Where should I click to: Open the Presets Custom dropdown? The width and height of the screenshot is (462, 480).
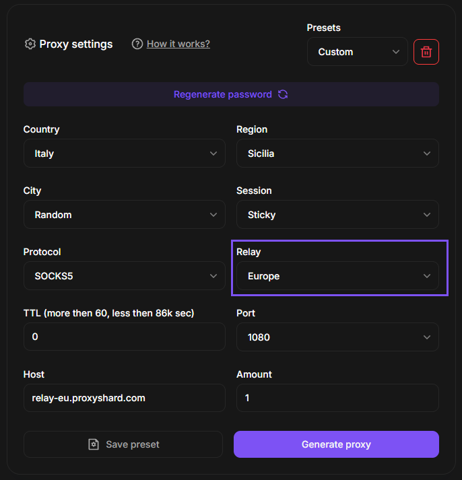point(357,52)
